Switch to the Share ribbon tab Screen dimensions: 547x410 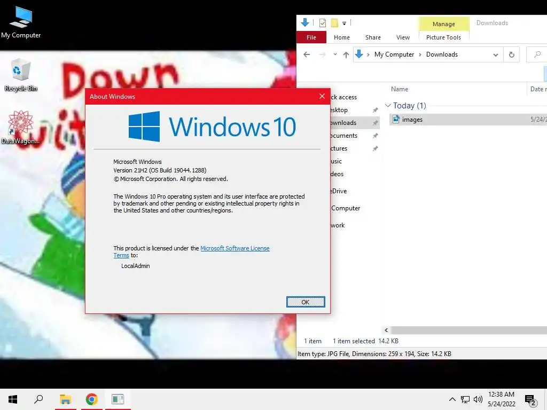(x=373, y=37)
